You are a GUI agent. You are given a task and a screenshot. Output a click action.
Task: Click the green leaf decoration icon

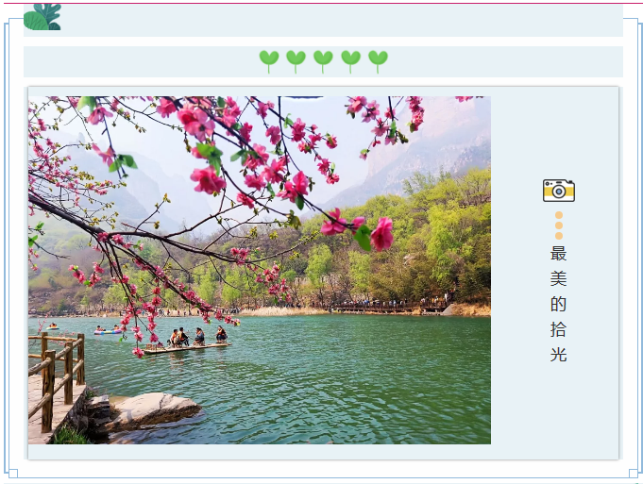[42, 17]
